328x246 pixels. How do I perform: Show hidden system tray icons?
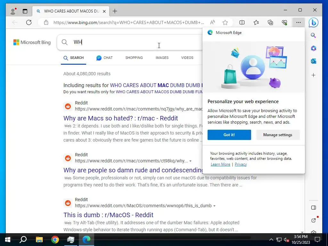[271, 240]
